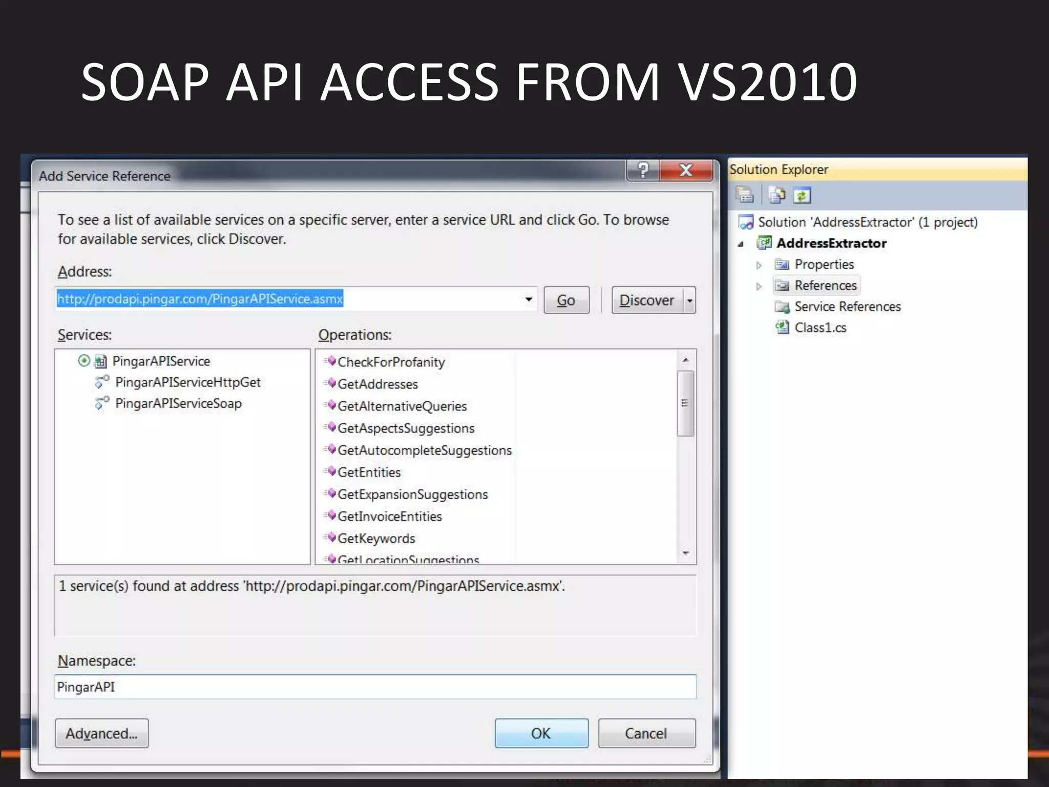Click the dialog Help question mark button

[x=643, y=170]
